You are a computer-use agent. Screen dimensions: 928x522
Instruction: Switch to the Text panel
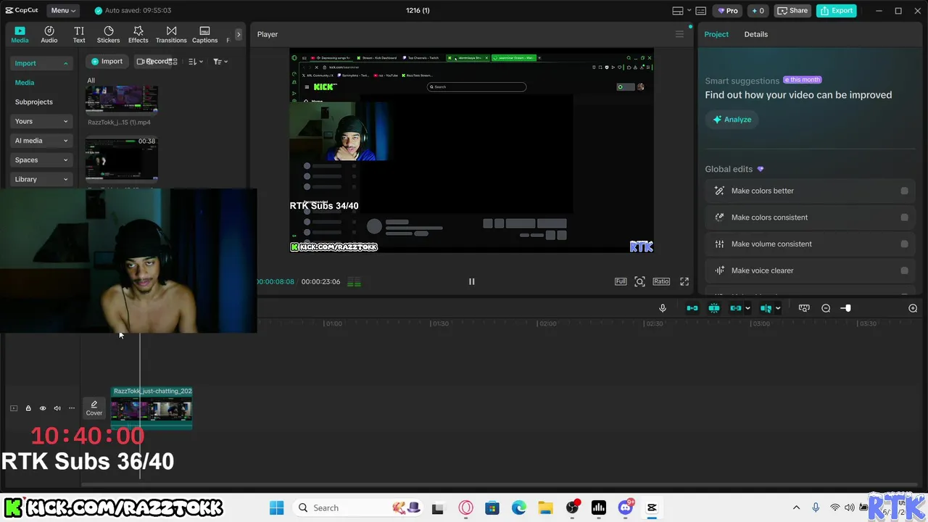pos(79,34)
